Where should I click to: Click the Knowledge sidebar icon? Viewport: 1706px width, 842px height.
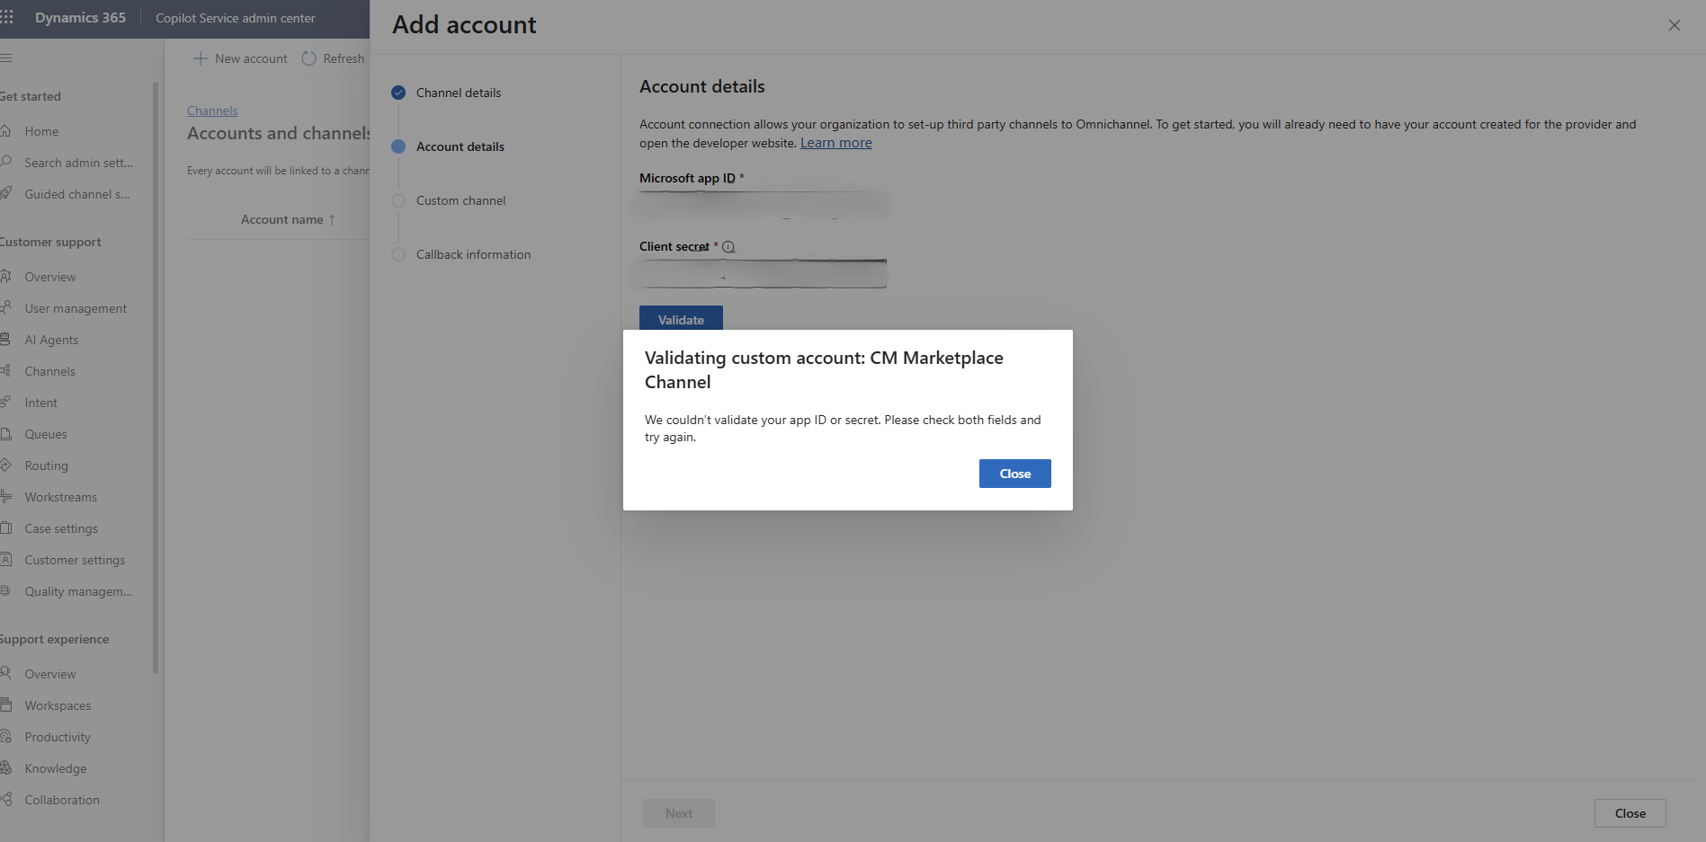(x=5, y=768)
